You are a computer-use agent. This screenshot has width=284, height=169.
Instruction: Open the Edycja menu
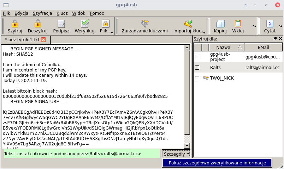pyautogui.click(x=22, y=13)
